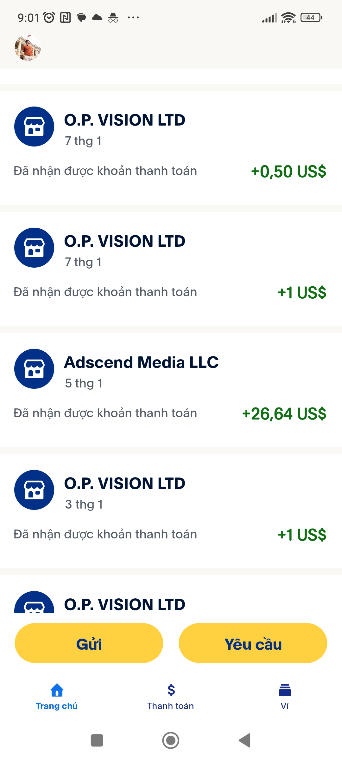Image resolution: width=342 pixels, height=761 pixels.
Task: Tap the partially visible bottom store icon
Action: click(34, 603)
